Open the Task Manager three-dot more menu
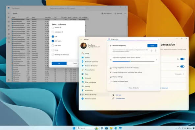195x130 pixels. 125,13
